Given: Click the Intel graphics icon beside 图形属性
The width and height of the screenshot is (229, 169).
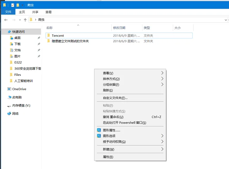Looking at the screenshot, I should pyautogui.click(x=99, y=130).
